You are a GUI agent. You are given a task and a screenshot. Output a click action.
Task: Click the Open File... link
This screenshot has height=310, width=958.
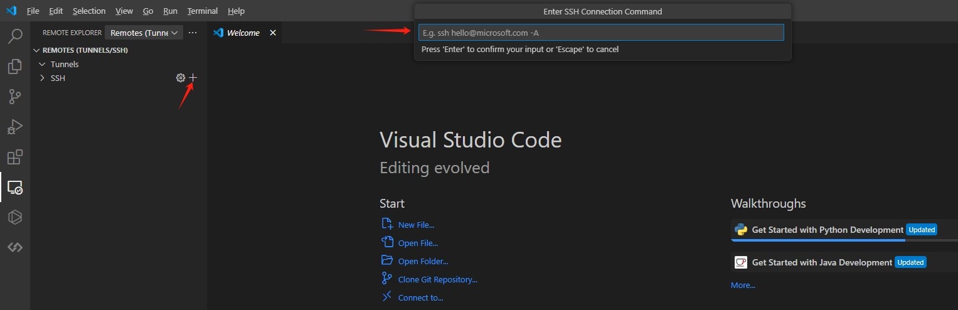point(418,243)
